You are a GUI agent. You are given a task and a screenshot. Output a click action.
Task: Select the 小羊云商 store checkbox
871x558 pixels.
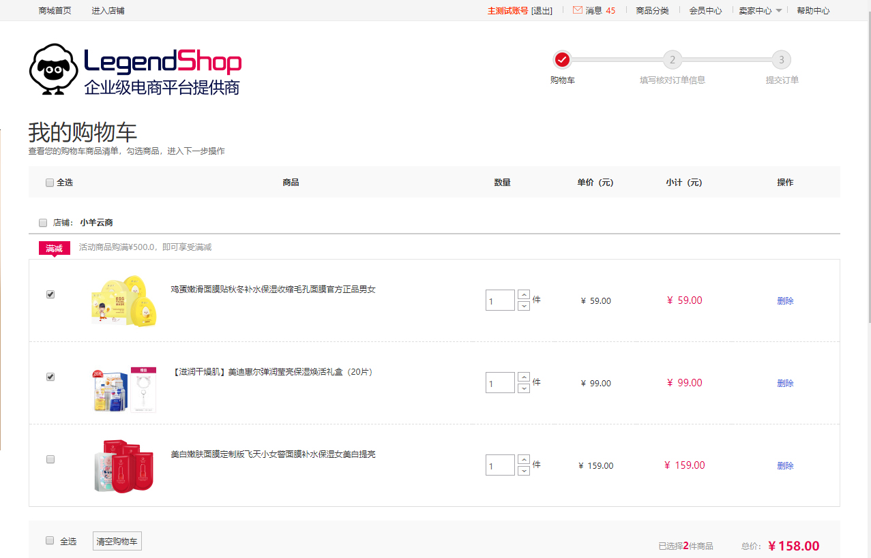coord(44,223)
